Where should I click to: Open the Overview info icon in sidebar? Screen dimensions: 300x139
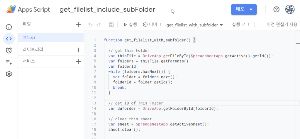(x=9, y=27)
